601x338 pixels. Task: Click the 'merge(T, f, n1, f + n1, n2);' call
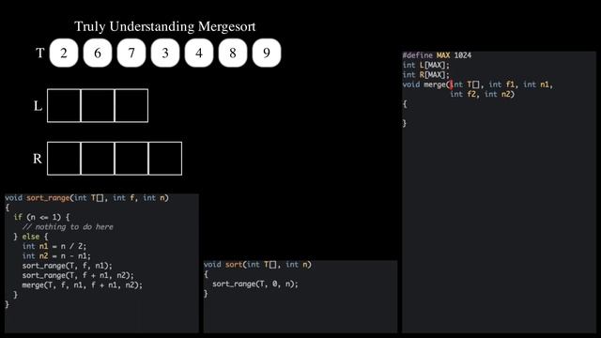[82, 285]
